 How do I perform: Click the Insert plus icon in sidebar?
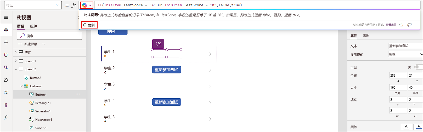6,42
